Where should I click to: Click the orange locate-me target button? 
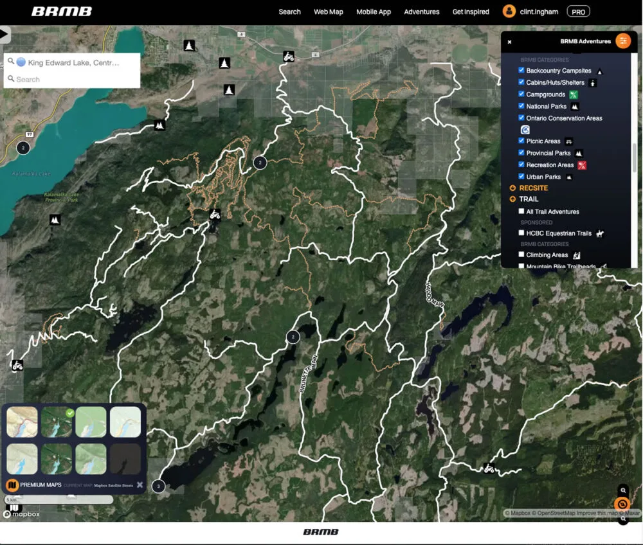(x=622, y=505)
